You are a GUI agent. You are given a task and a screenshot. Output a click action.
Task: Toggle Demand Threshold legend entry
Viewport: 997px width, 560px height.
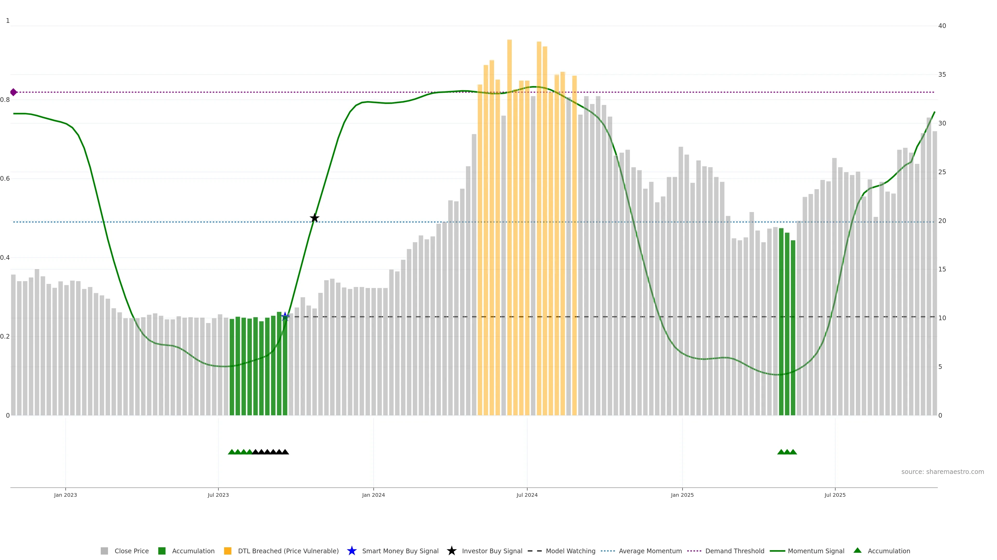[734, 551]
